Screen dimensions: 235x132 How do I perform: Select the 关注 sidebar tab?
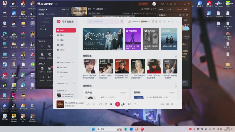tap(66, 50)
